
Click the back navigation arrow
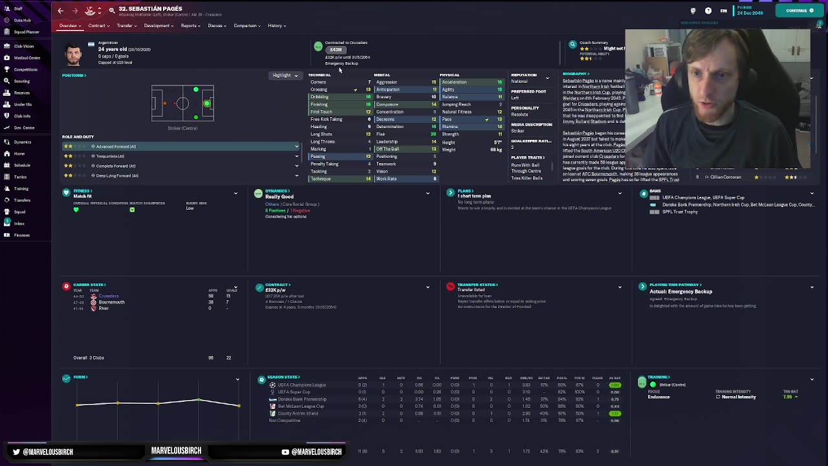(60, 10)
